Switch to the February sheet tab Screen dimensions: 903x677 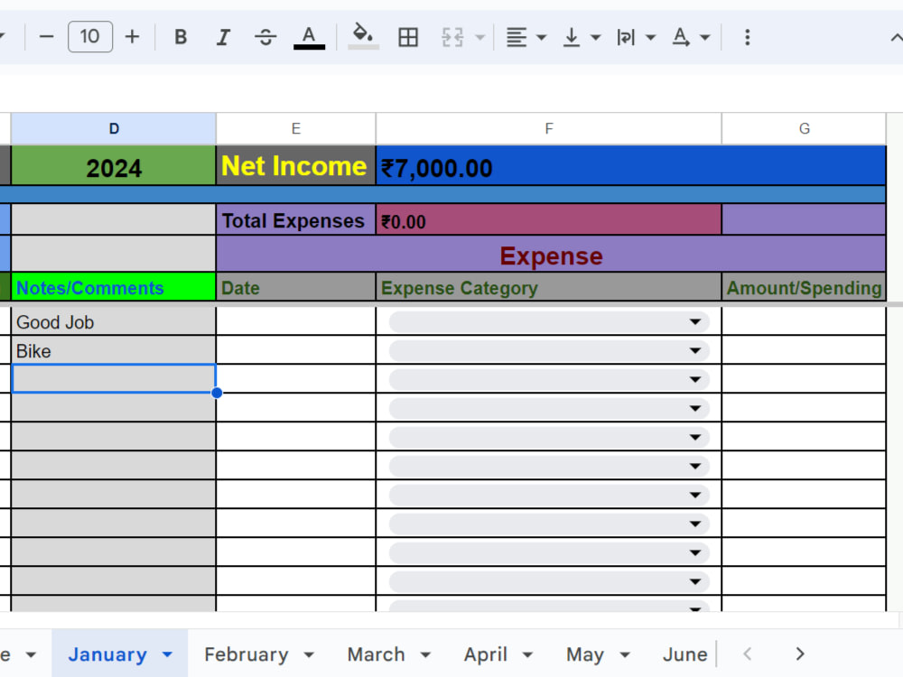(x=246, y=654)
